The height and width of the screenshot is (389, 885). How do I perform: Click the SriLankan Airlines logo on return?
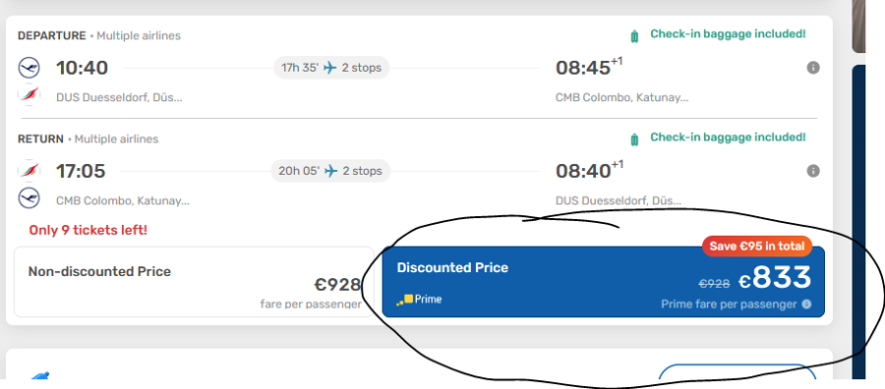coord(29,170)
